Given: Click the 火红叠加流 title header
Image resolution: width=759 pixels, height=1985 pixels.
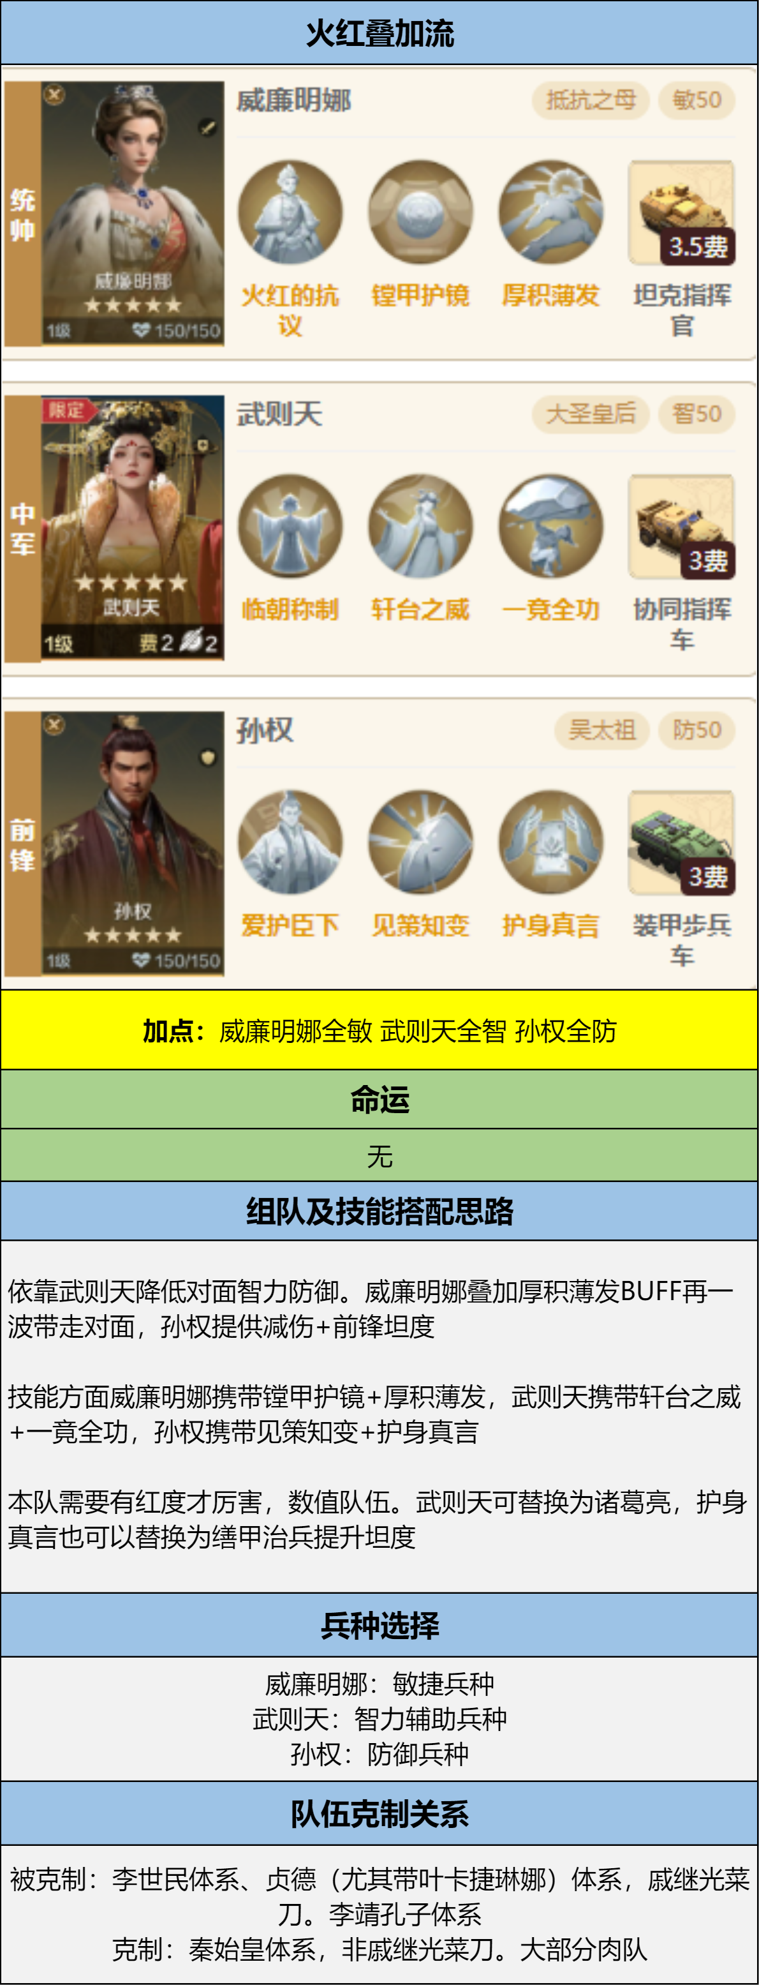Looking at the screenshot, I should point(379,33).
